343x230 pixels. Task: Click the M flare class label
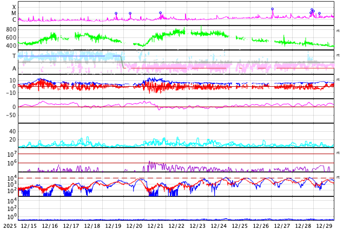point(14,14)
